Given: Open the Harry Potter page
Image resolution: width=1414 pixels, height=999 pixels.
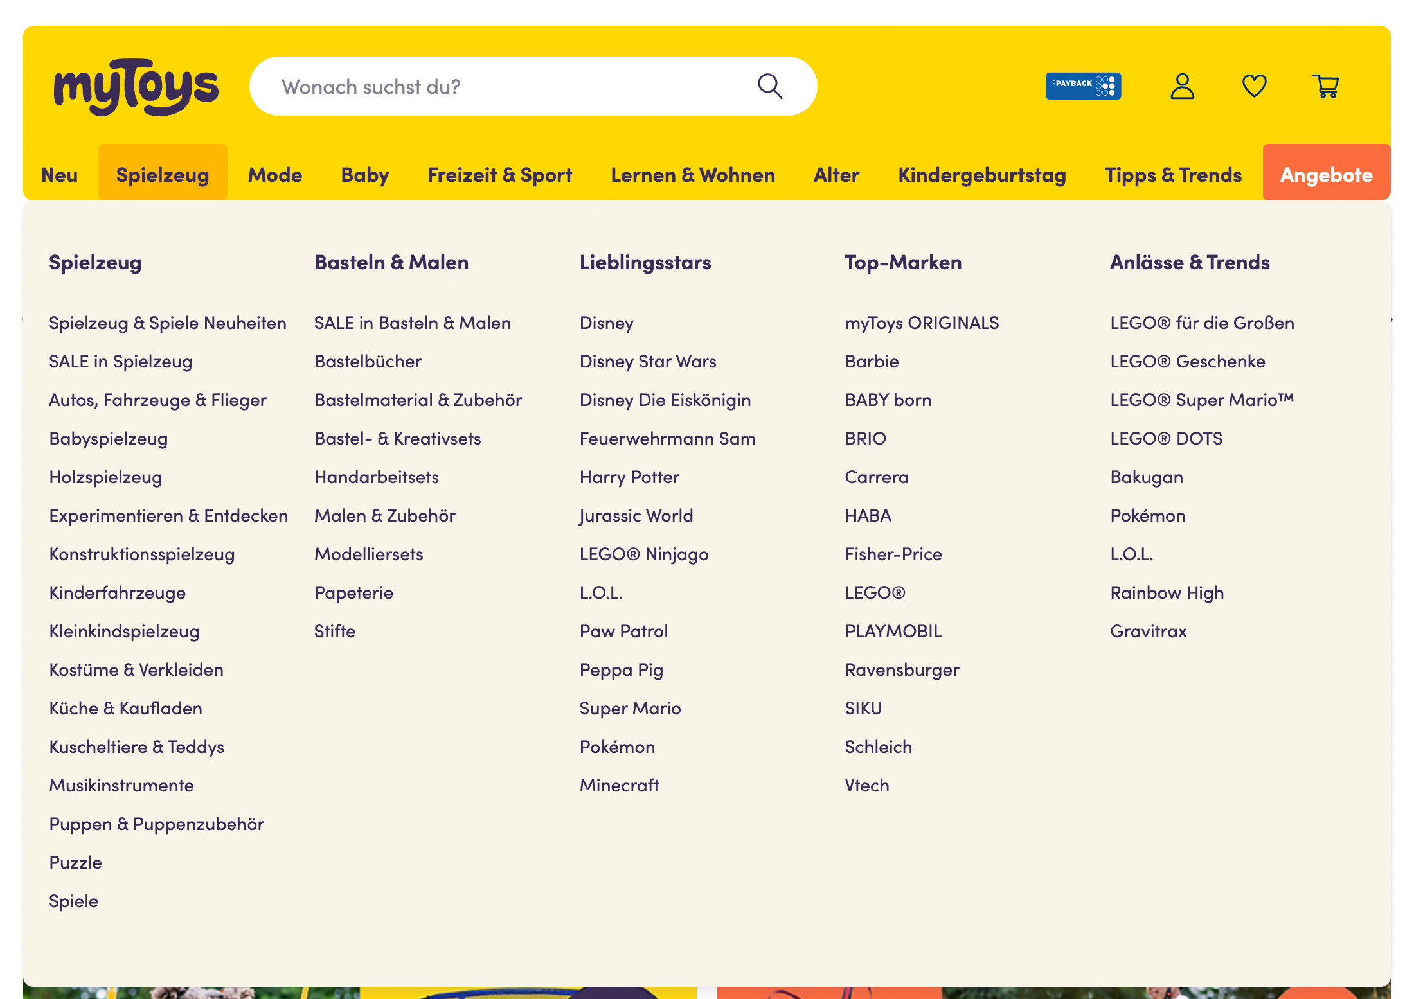Looking at the screenshot, I should 629,477.
